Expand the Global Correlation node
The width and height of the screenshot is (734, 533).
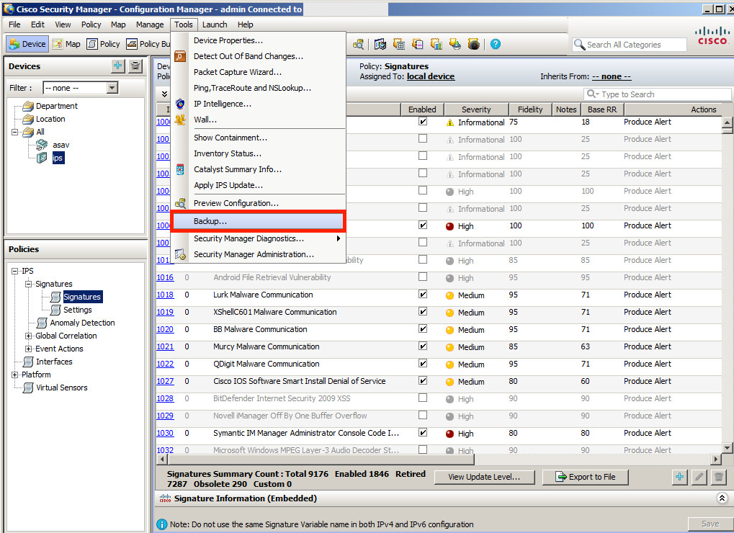(x=29, y=336)
